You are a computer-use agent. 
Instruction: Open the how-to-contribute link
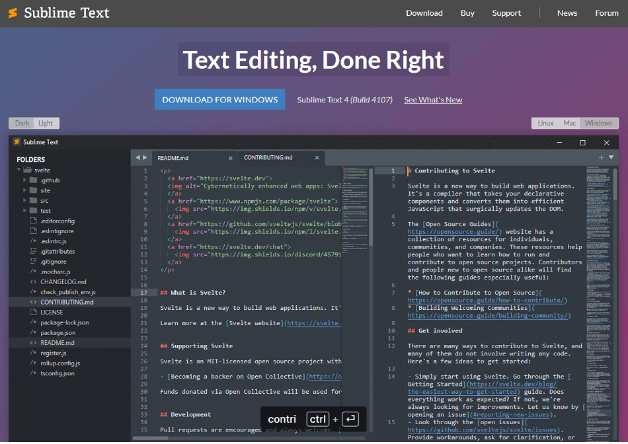[487, 300]
